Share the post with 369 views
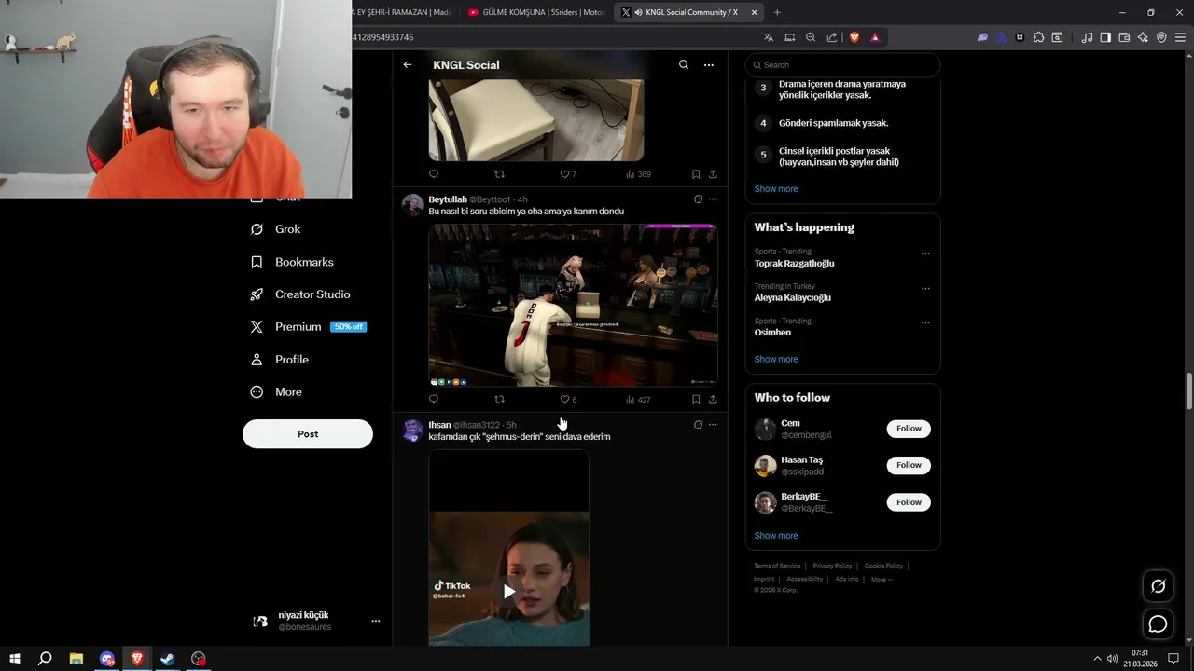This screenshot has height=671, width=1194. (713, 174)
